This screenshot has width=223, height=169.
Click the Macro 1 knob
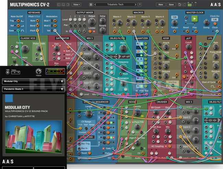[x=119, y=23]
